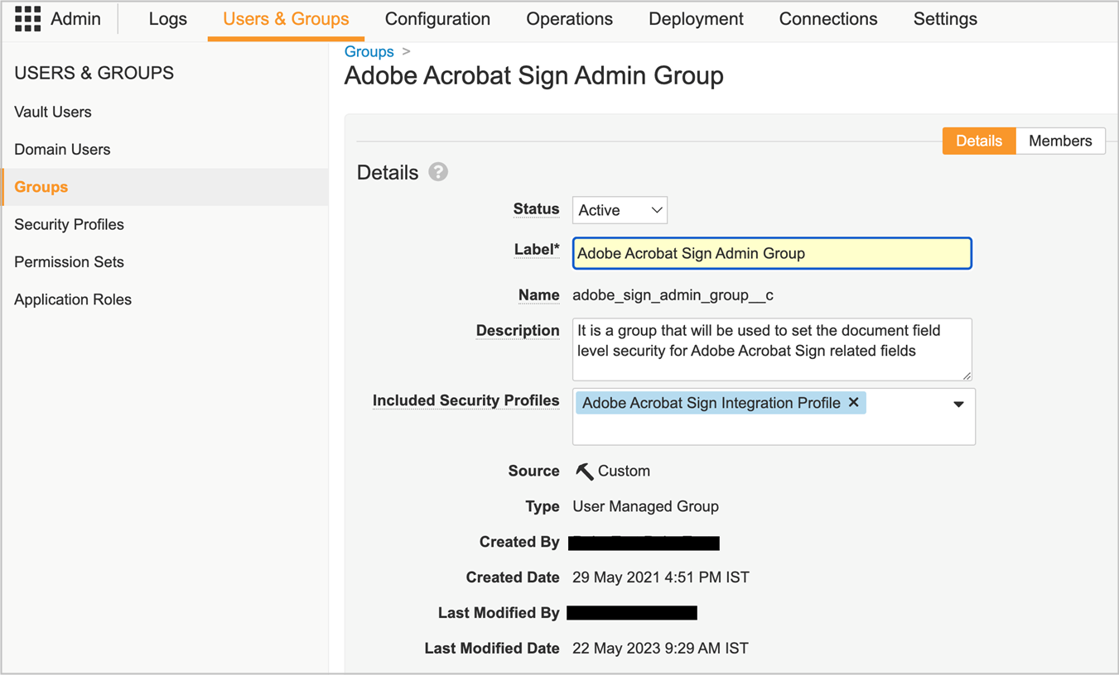
Task: Click the Custom source hammer icon
Action: pyautogui.click(x=583, y=470)
